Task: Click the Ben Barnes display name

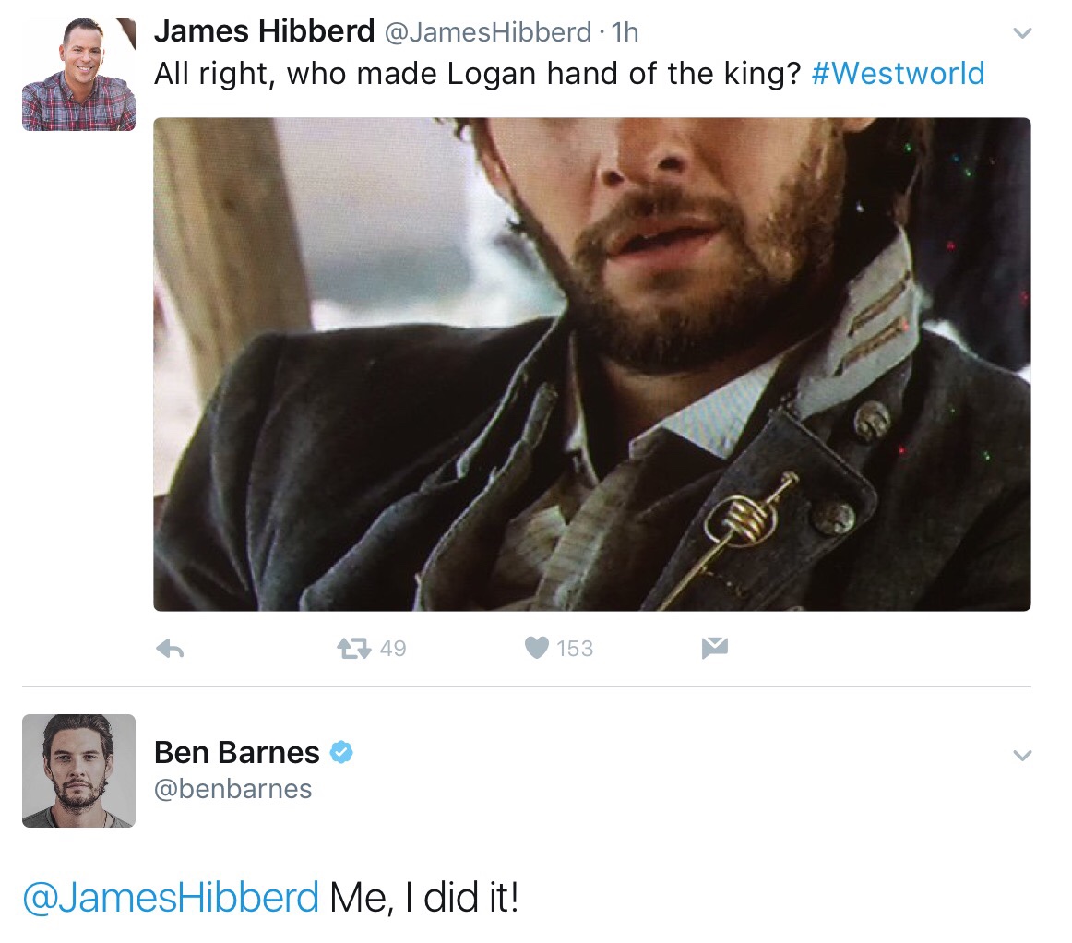Action: 236,753
